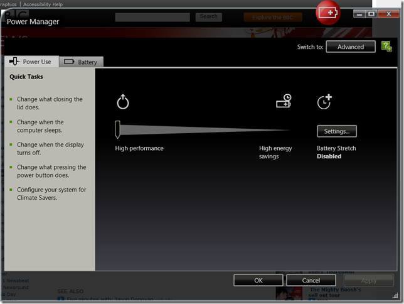Click the search field in background BBC page
The image size is (404, 304).
pyautogui.click(x=152, y=17)
